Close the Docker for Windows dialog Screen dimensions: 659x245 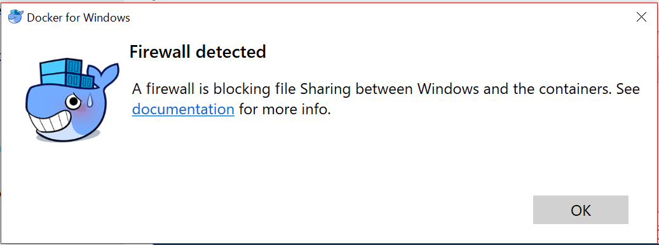(641, 17)
